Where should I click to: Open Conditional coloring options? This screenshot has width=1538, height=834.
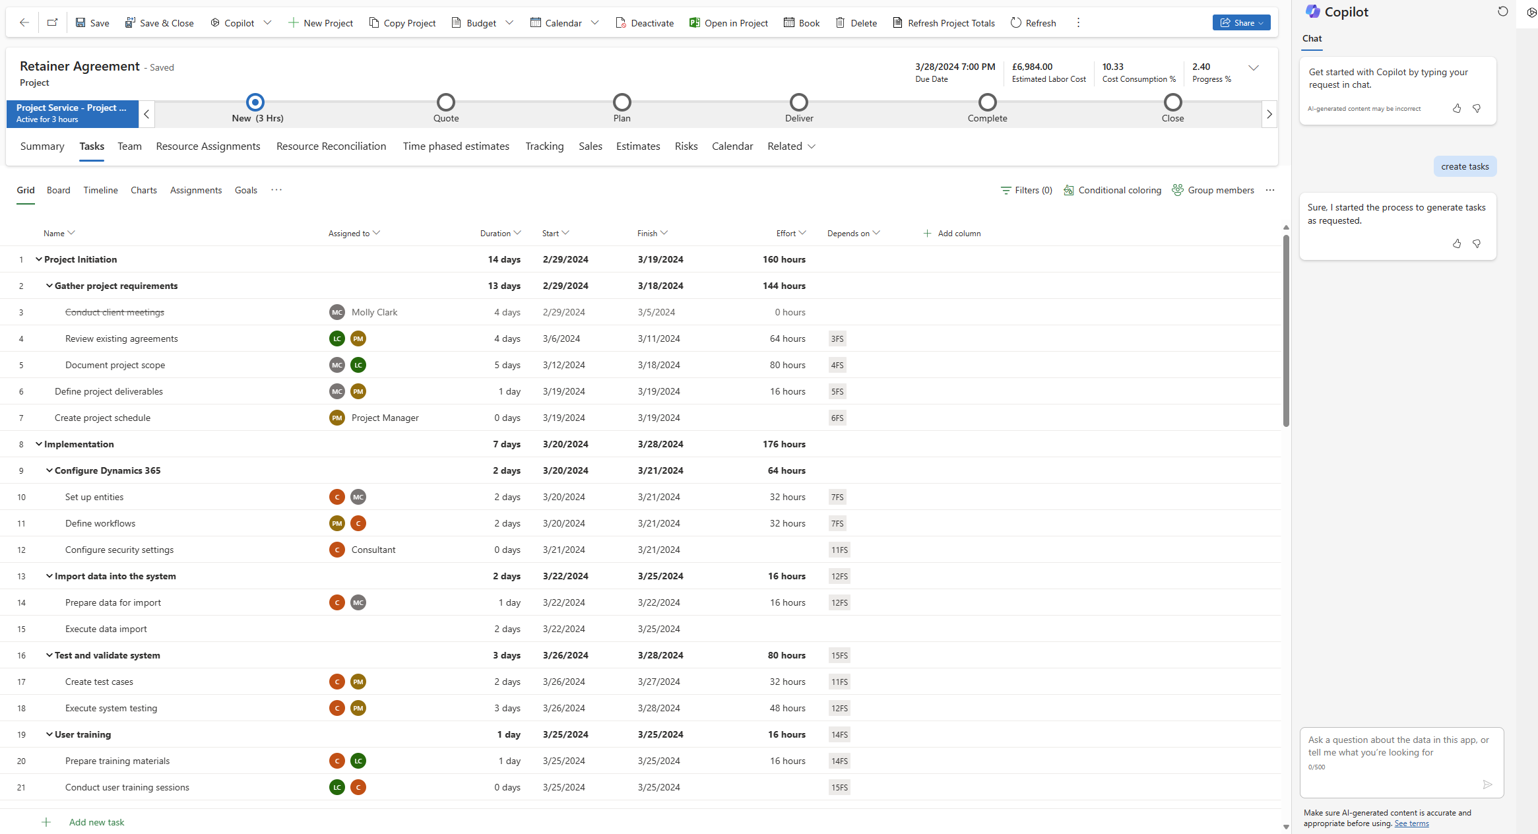point(1112,190)
